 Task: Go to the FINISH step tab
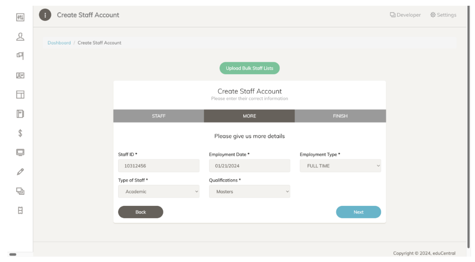(340, 116)
